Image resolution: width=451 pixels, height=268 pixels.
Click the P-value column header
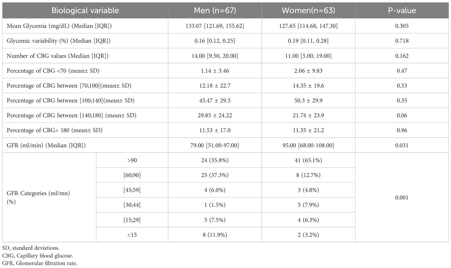402,10
